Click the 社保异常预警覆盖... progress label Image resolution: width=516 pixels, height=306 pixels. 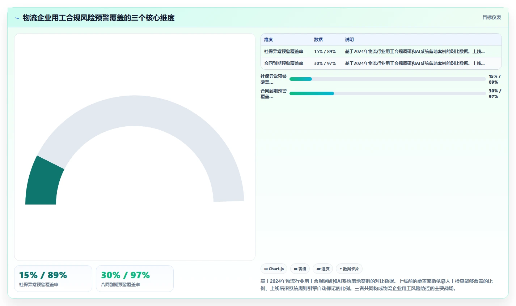pyautogui.click(x=274, y=79)
